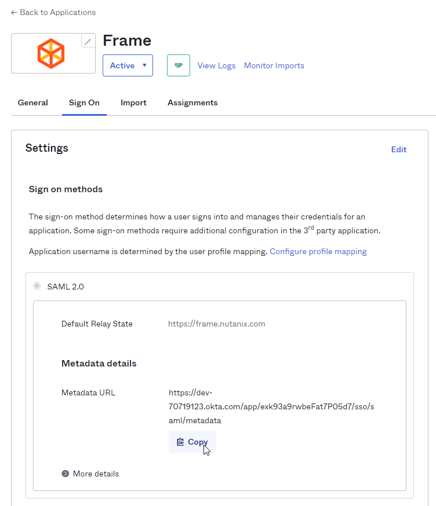The width and height of the screenshot is (436, 506).
Task: Switch to the General tab
Action: [33, 102]
